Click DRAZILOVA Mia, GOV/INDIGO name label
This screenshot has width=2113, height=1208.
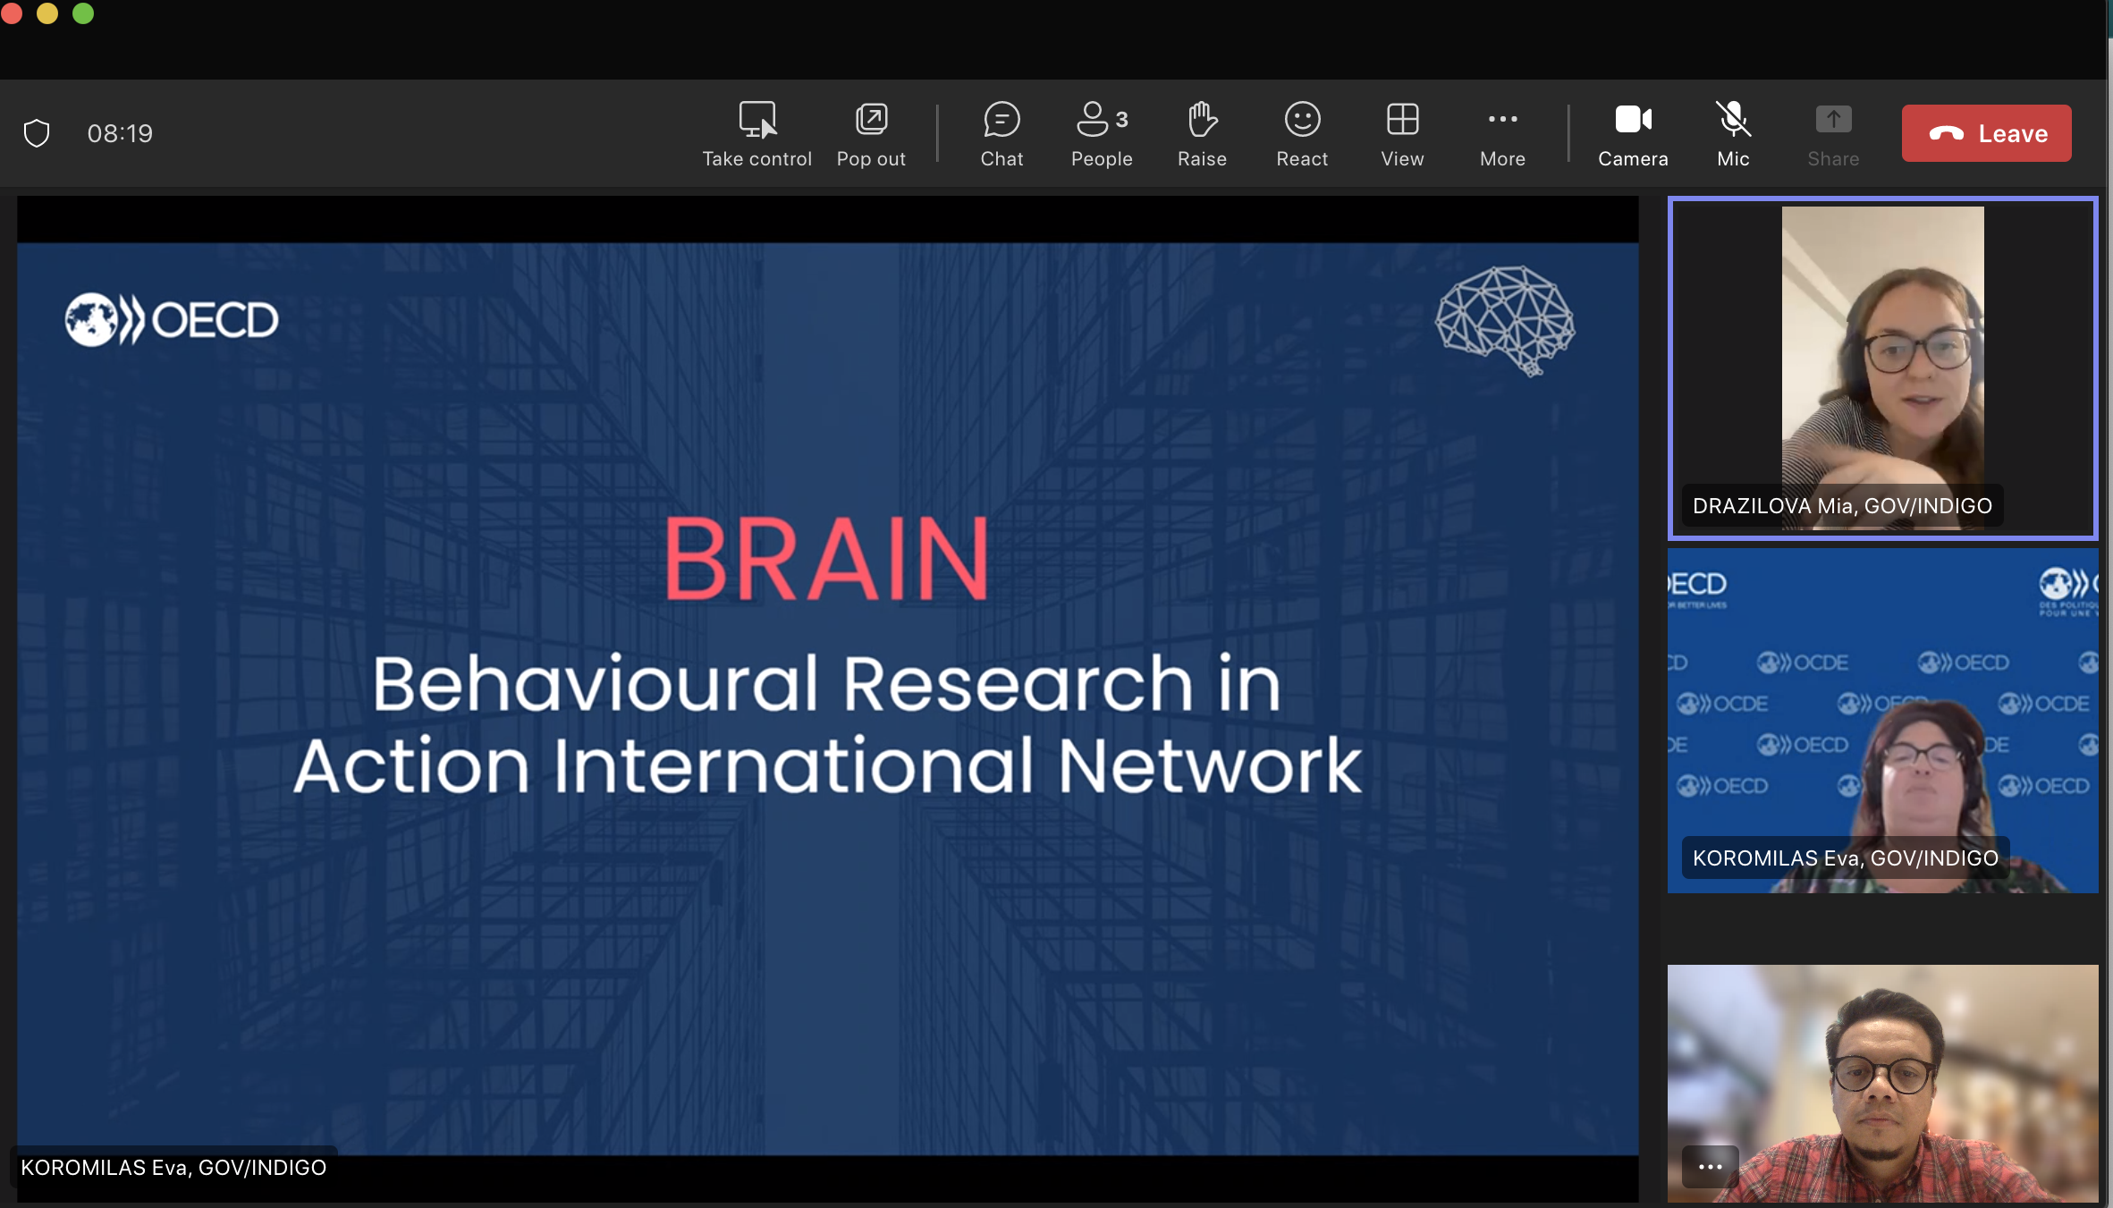[x=1842, y=506]
